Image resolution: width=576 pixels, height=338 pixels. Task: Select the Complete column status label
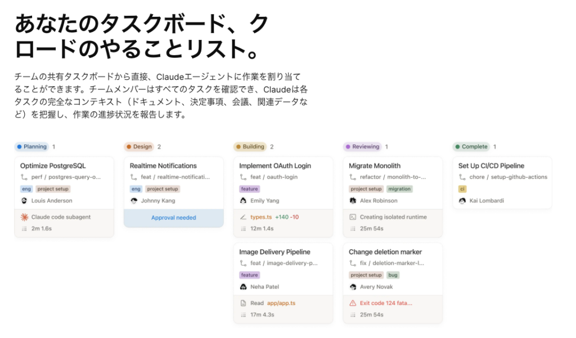(x=471, y=147)
